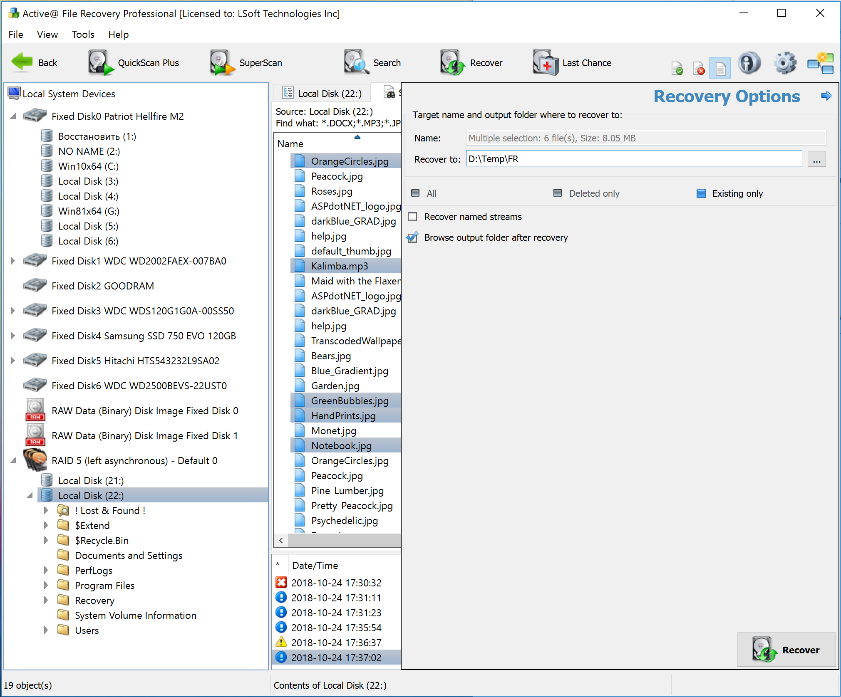This screenshot has width=841, height=697.
Task: Enable Recover named streams checkbox
Action: point(412,217)
